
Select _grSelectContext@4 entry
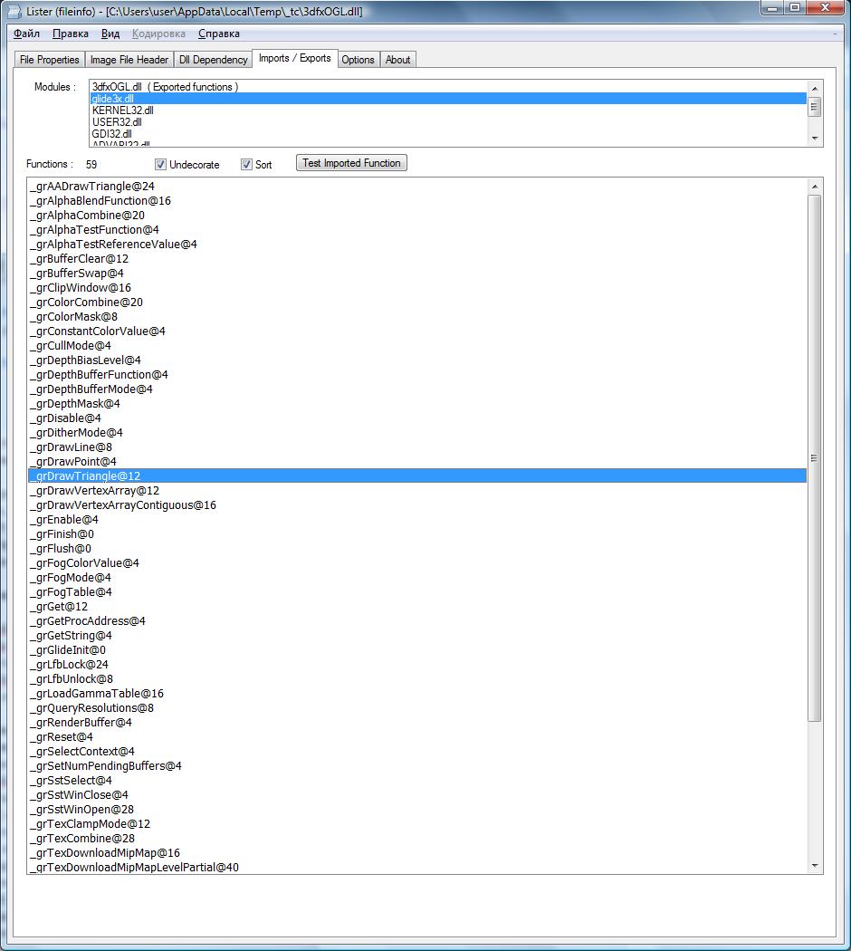pyautogui.click(x=417, y=752)
